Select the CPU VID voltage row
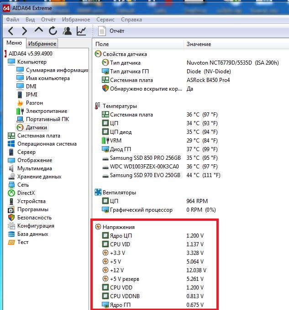 coord(153,244)
